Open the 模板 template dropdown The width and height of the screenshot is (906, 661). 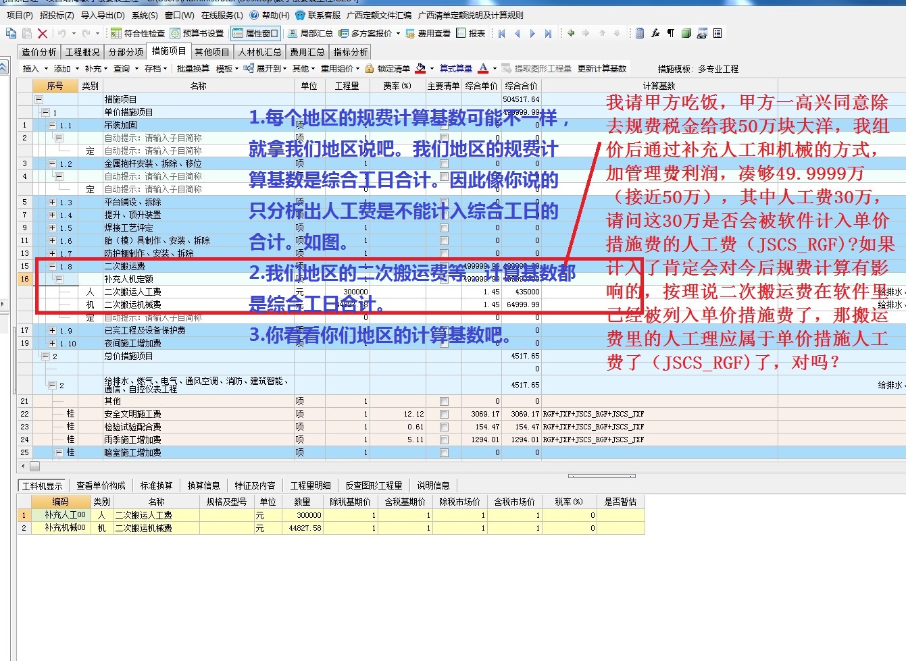pos(227,69)
